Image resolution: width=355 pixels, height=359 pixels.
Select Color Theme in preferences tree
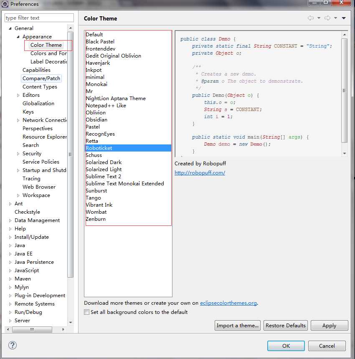click(x=46, y=45)
